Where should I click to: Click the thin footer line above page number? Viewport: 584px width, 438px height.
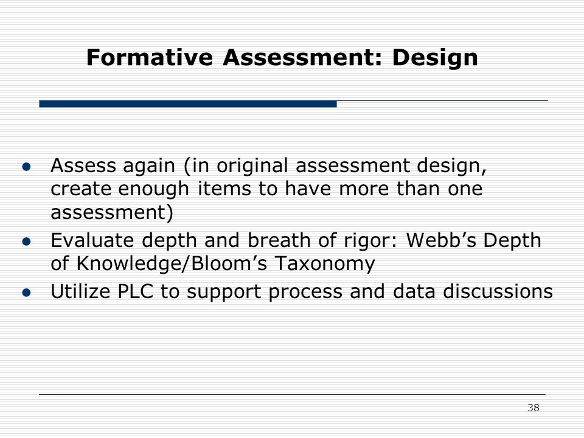(293, 394)
